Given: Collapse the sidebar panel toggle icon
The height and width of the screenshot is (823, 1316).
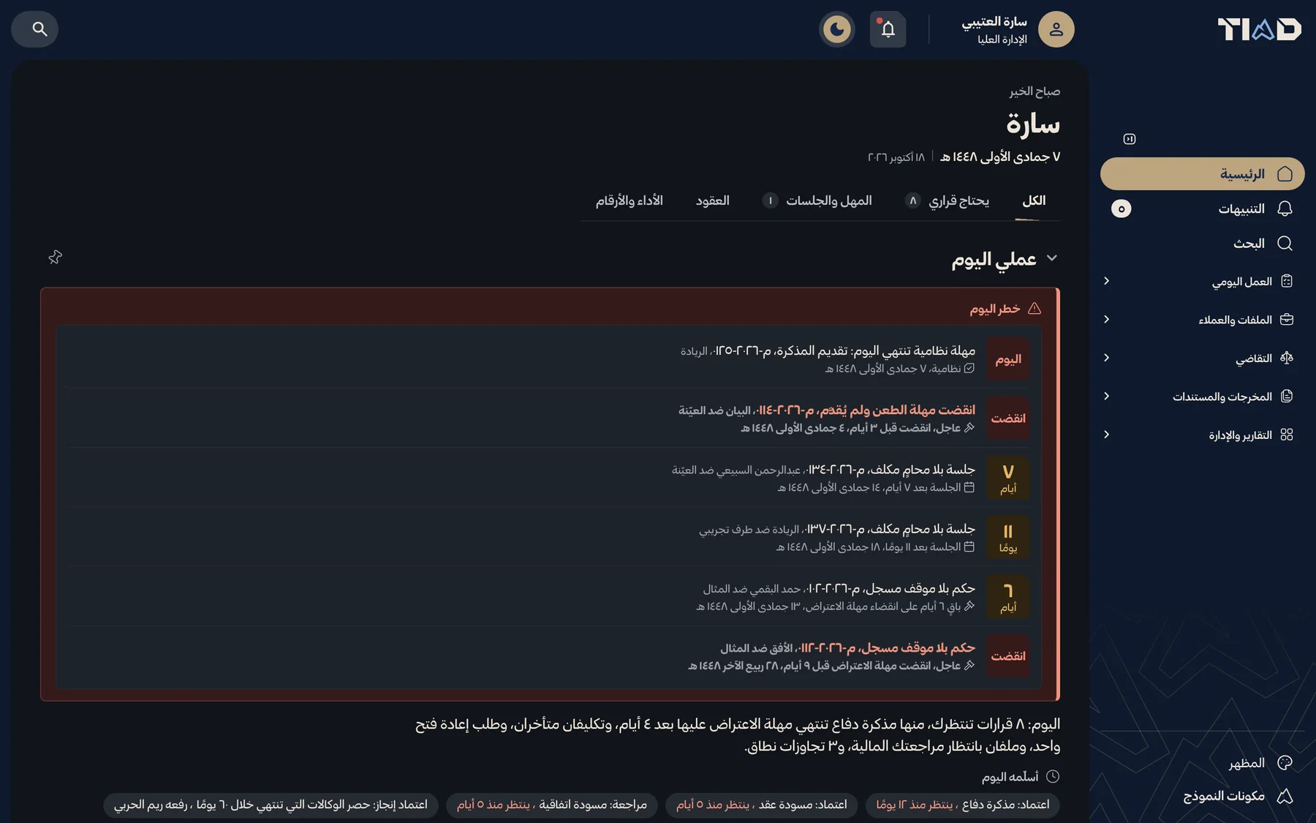Looking at the screenshot, I should click(x=1130, y=139).
